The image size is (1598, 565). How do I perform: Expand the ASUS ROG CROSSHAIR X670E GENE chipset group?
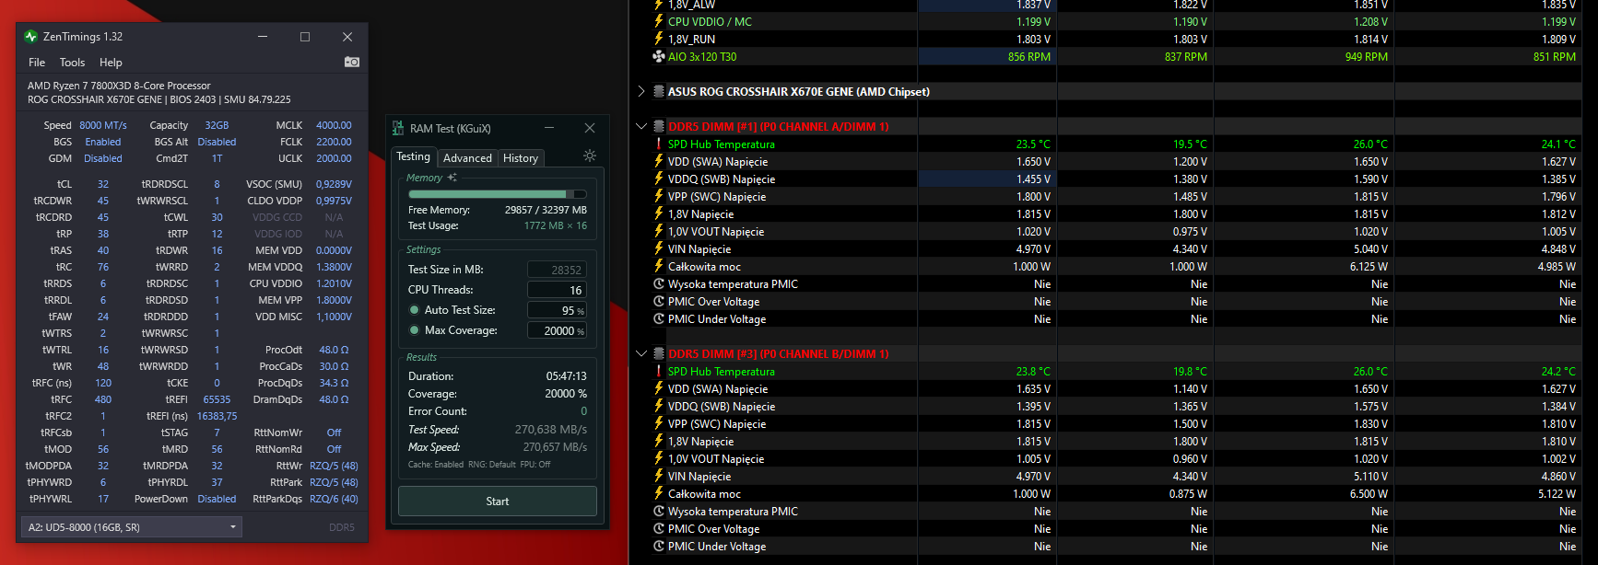641,92
